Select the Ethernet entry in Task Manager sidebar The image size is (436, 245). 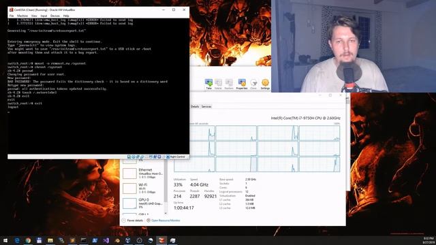(143, 174)
